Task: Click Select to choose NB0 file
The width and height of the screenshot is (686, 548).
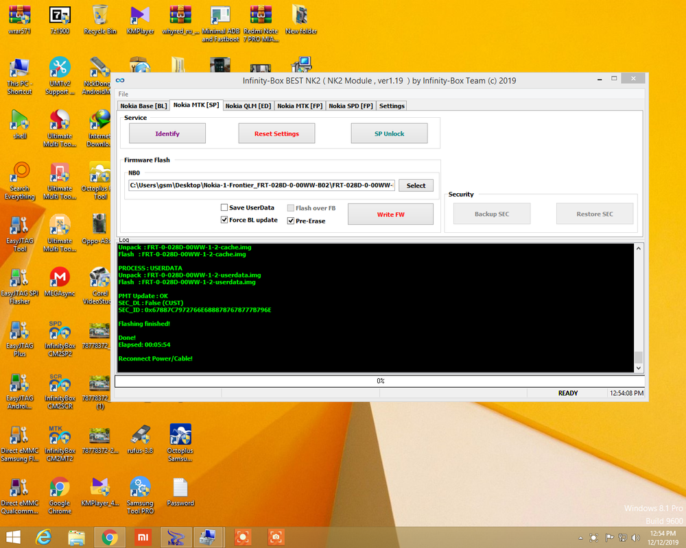Action: point(416,185)
